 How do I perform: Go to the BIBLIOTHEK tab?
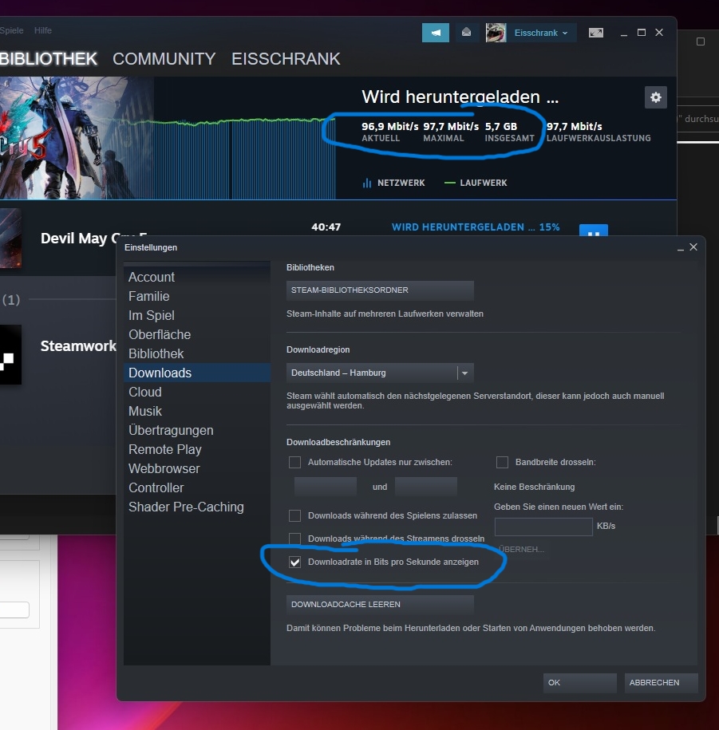[x=49, y=59]
